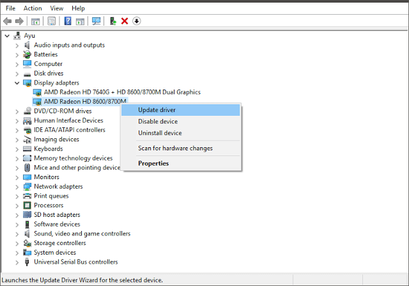The image size is (409, 286).
Task: Click the Universal Serial Bus controllers icon
Action: (27, 262)
